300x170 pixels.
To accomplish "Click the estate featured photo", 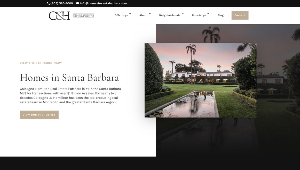I will [201, 80].
